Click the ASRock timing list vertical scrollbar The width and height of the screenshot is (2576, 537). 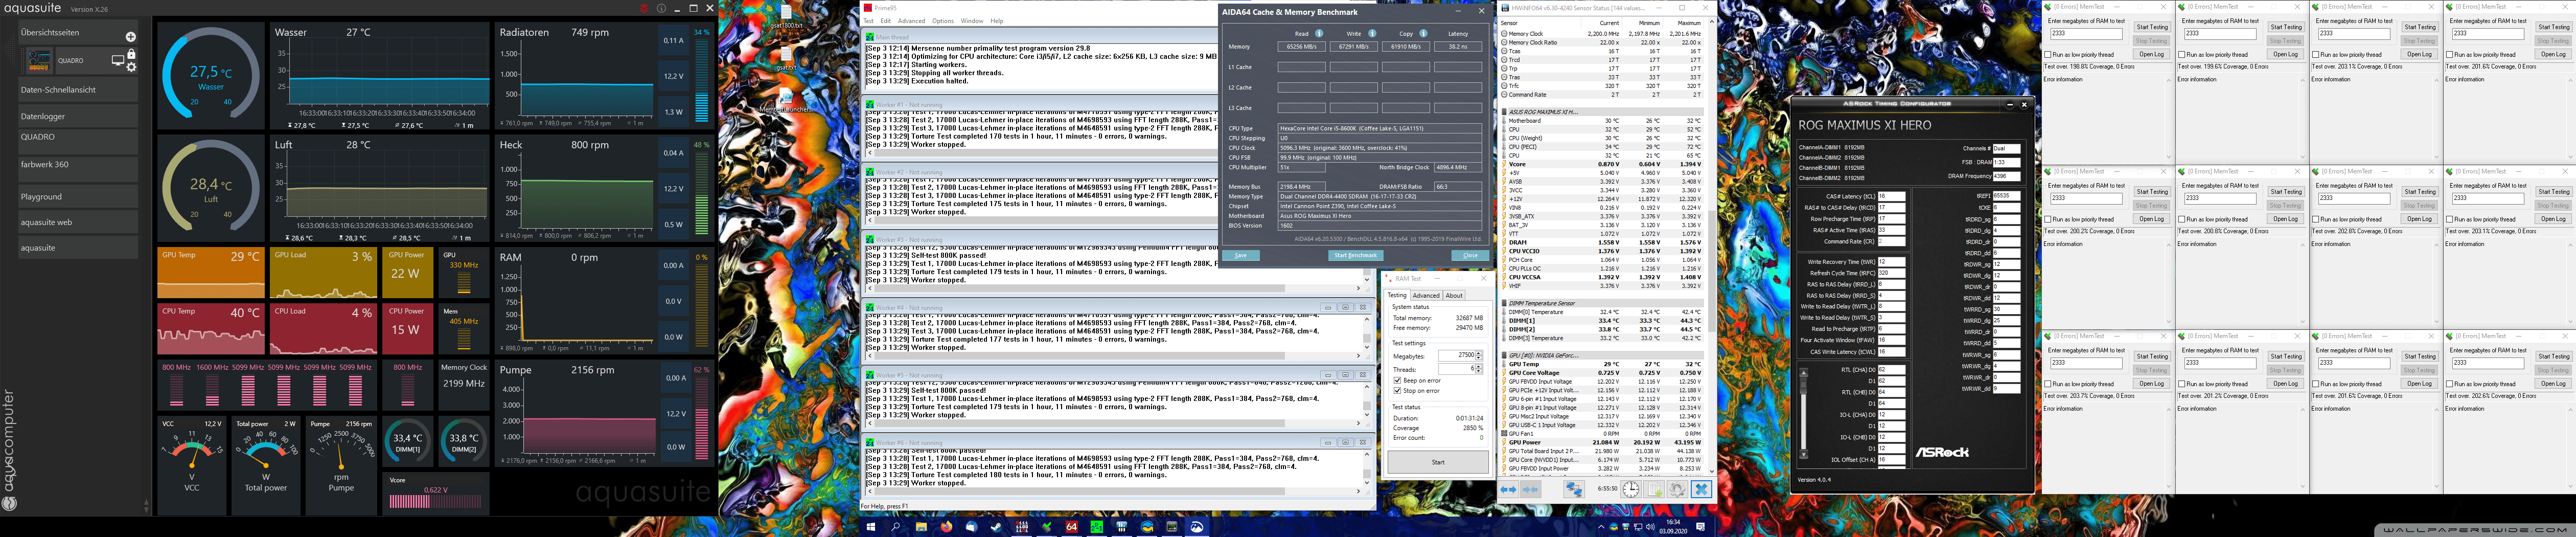(x=1804, y=414)
